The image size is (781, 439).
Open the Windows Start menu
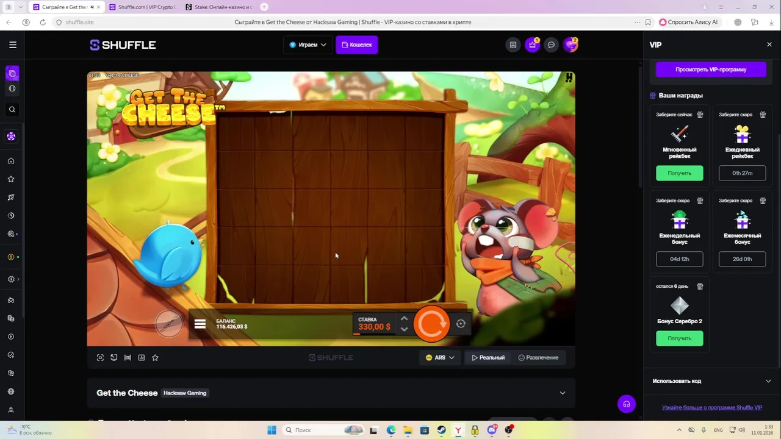click(x=272, y=430)
